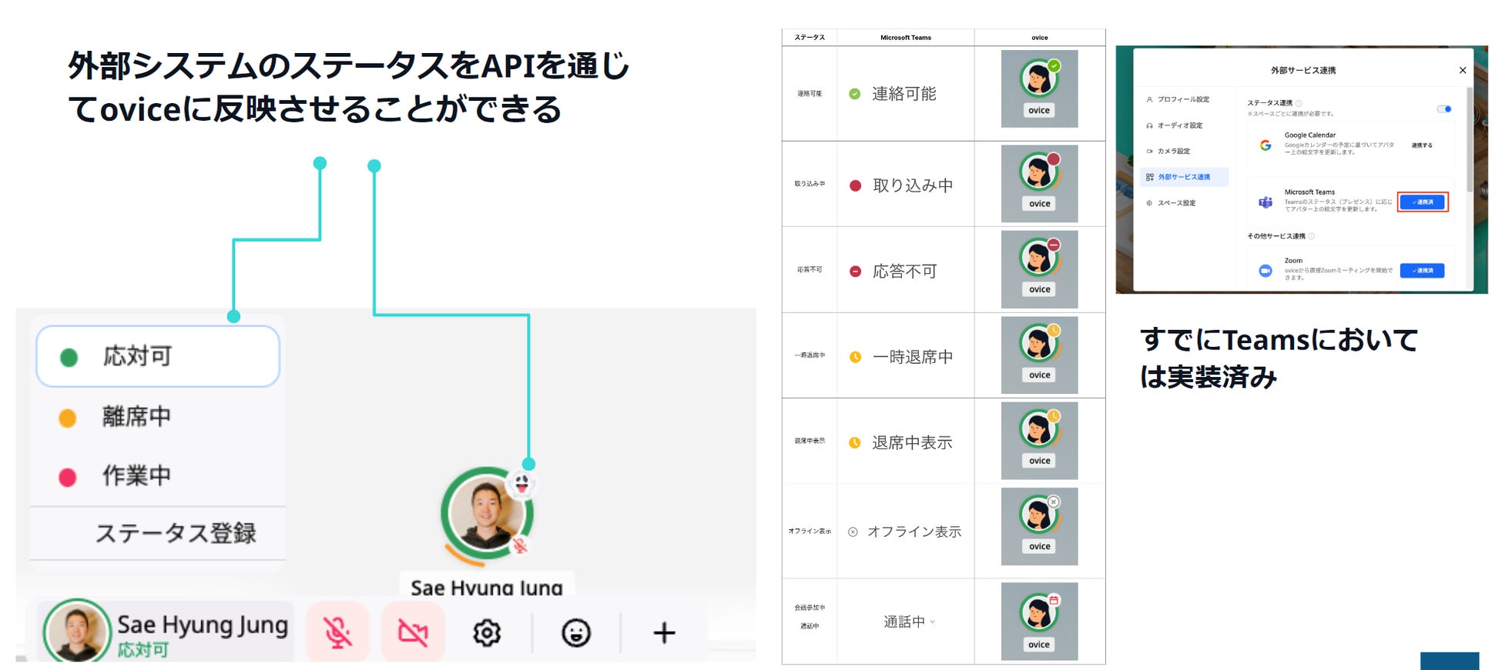Click the Microsoft Teams logo in the settings dialog
This screenshot has height=670, width=1502.
point(1266,202)
